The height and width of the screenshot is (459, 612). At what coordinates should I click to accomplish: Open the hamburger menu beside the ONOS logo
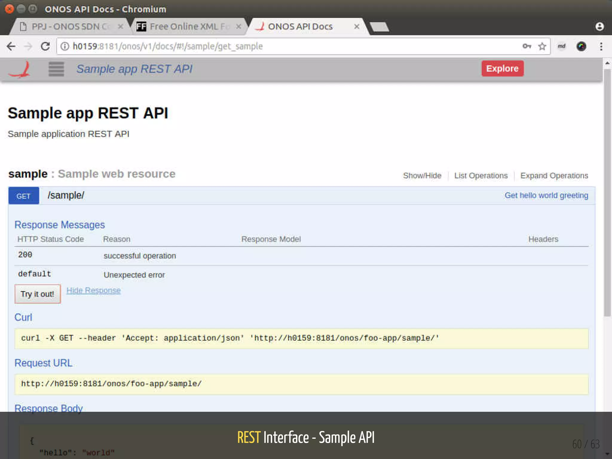tap(56, 69)
